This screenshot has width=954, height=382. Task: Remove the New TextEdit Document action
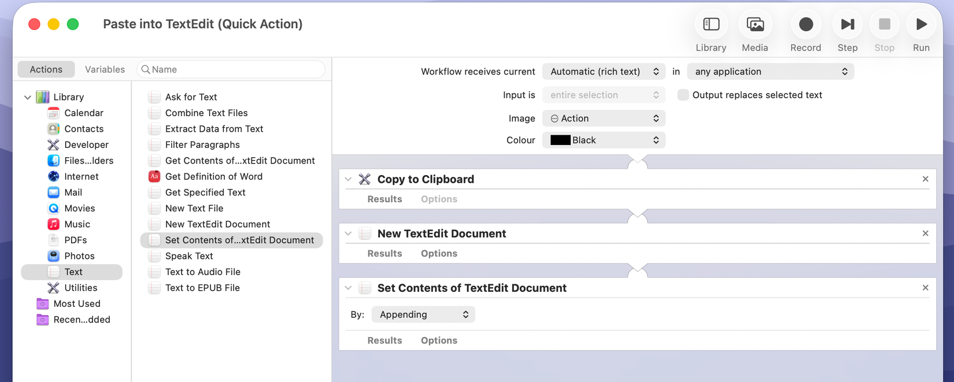tap(926, 233)
